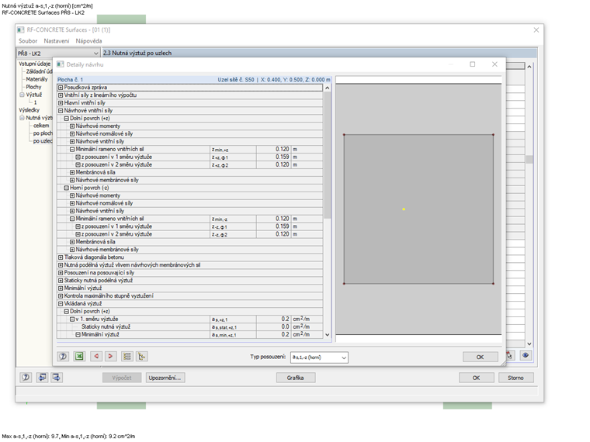Collapse Návrhové vnitřní síly section

61,111
